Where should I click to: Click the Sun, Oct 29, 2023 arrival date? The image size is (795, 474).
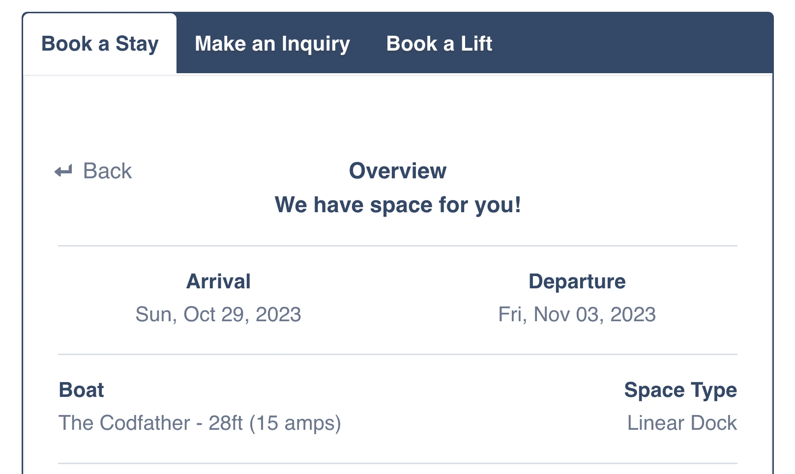218,314
